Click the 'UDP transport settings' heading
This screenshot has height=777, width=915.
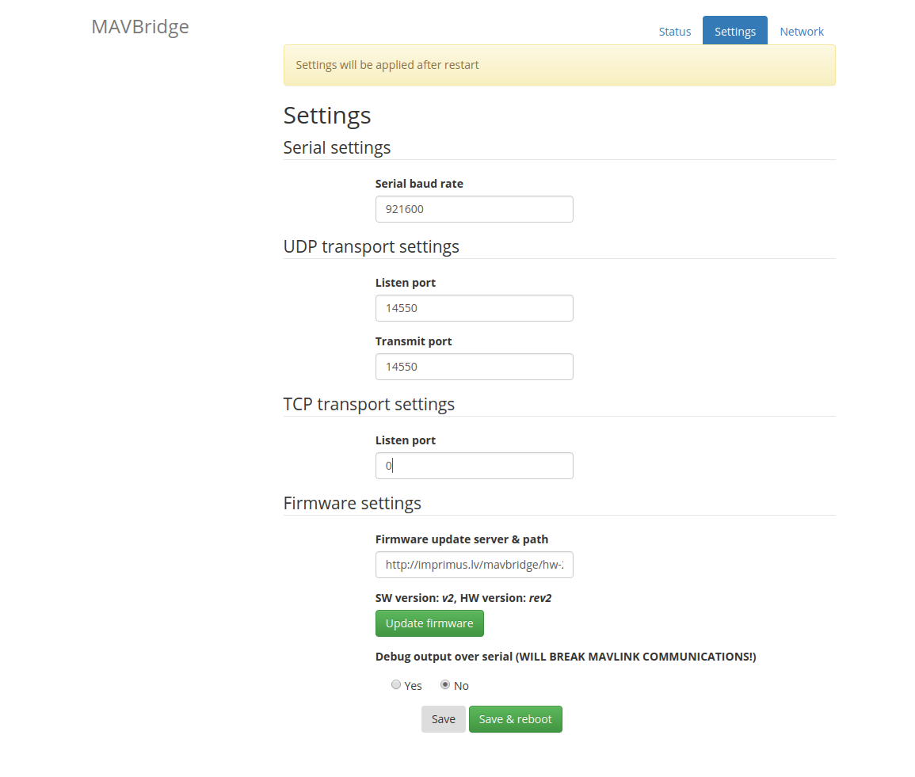coord(371,247)
